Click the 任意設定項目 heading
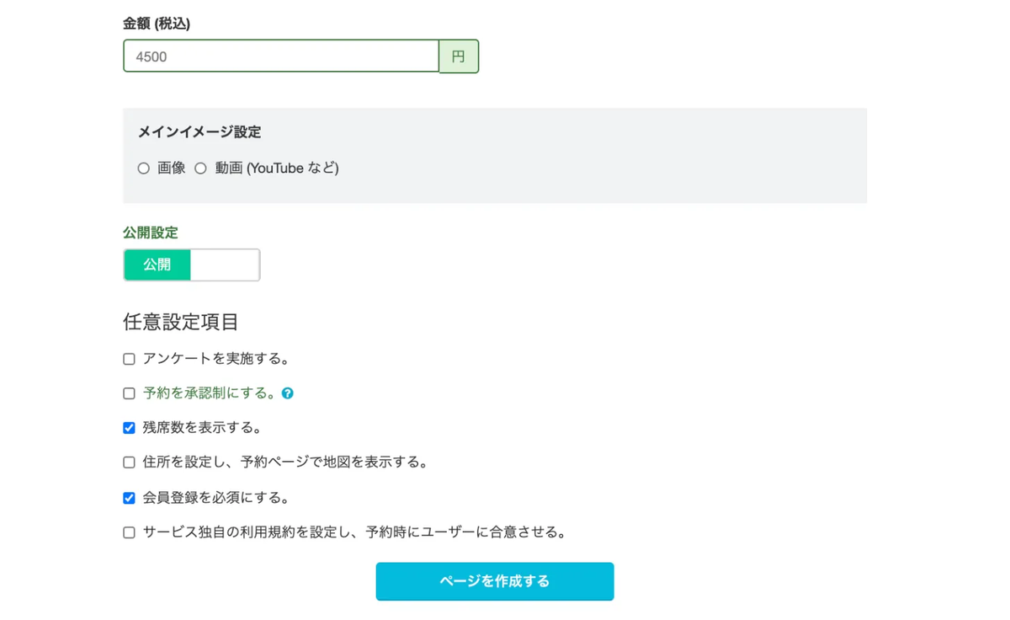Image resolution: width=1010 pixels, height=620 pixels. (x=181, y=322)
